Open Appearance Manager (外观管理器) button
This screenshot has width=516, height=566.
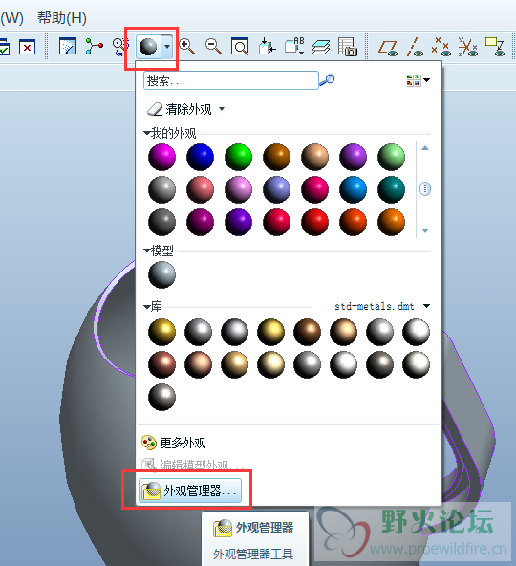pos(190,490)
